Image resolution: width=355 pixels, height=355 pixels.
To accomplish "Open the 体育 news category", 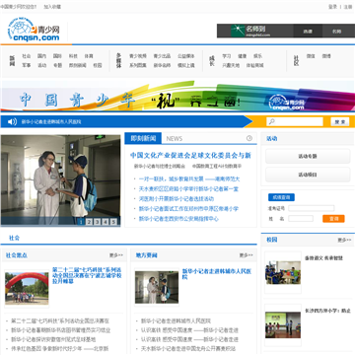I will (89, 56).
